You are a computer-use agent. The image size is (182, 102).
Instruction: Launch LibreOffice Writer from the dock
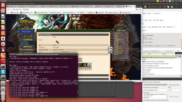pyautogui.click(x=3, y=16)
